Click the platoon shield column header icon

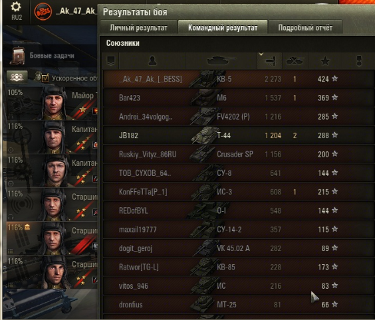tap(111, 61)
